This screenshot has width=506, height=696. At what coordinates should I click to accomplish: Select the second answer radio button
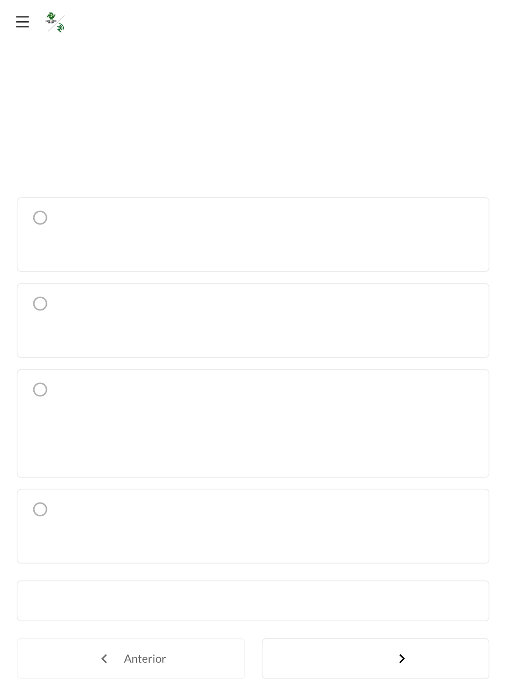[x=40, y=304]
